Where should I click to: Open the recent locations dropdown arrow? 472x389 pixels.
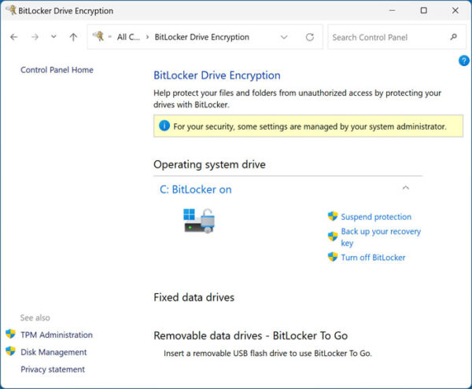(53, 37)
